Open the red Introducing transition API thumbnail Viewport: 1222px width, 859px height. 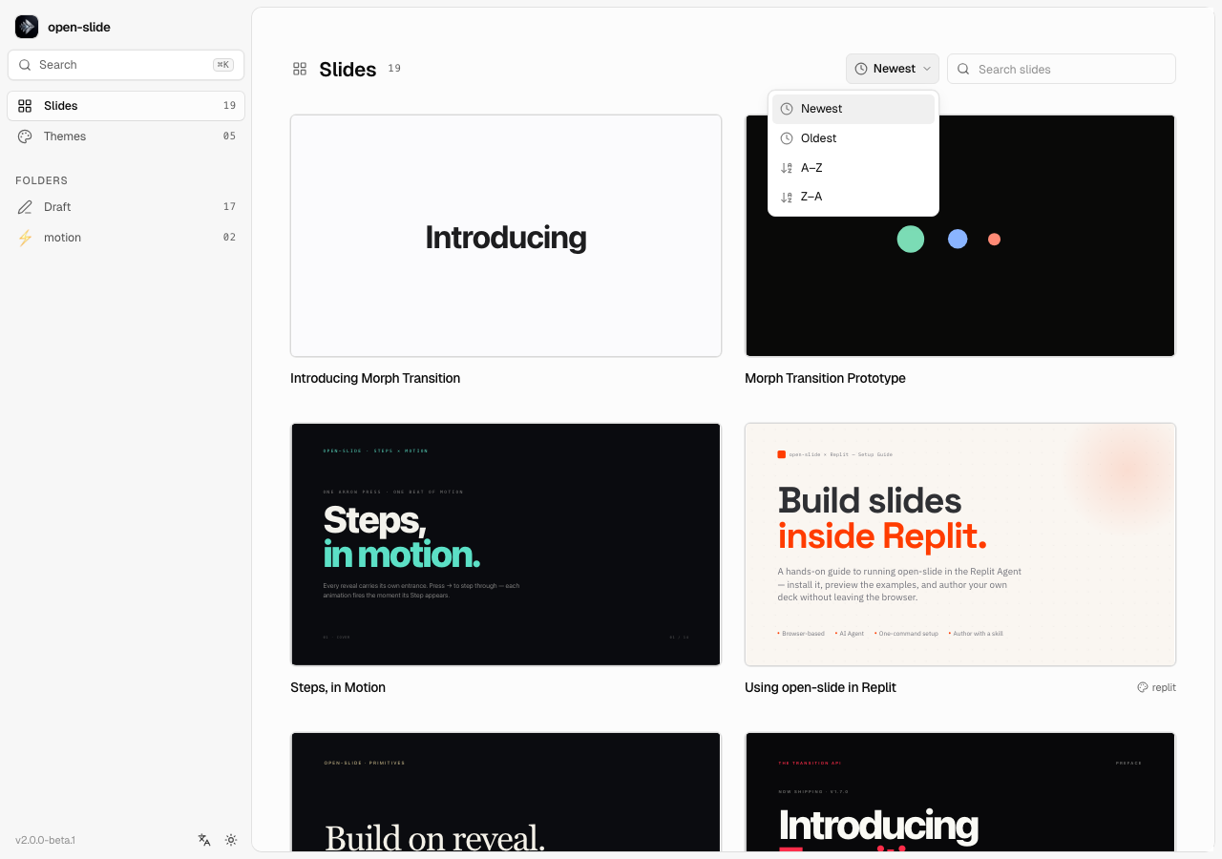[960, 791]
